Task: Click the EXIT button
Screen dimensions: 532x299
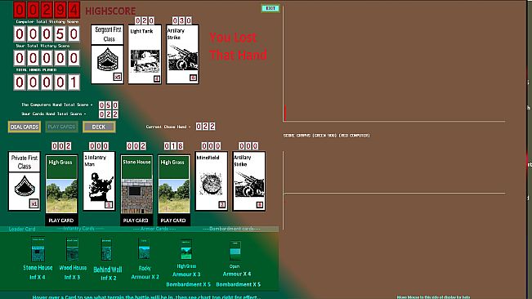Action: coord(270,8)
